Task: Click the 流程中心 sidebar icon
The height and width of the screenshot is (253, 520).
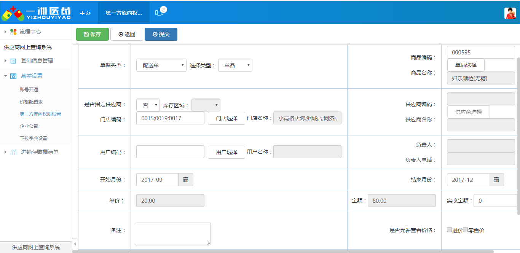Action: [13, 32]
